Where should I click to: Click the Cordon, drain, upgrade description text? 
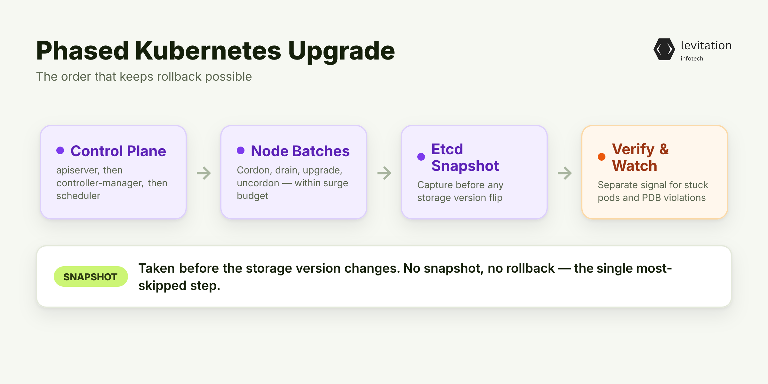pyautogui.click(x=292, y=183)
